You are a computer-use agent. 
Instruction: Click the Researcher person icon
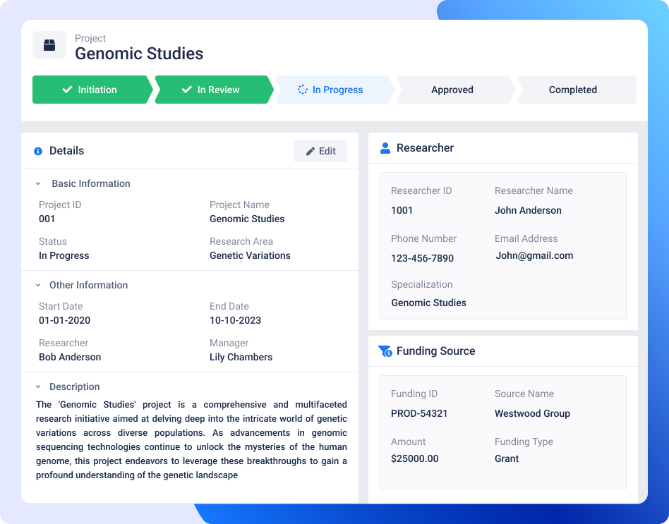point(385,148)
